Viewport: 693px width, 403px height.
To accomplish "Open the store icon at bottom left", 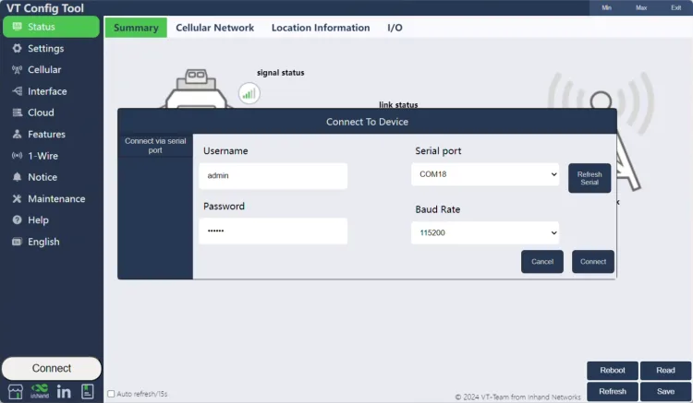I will [16, 391].
